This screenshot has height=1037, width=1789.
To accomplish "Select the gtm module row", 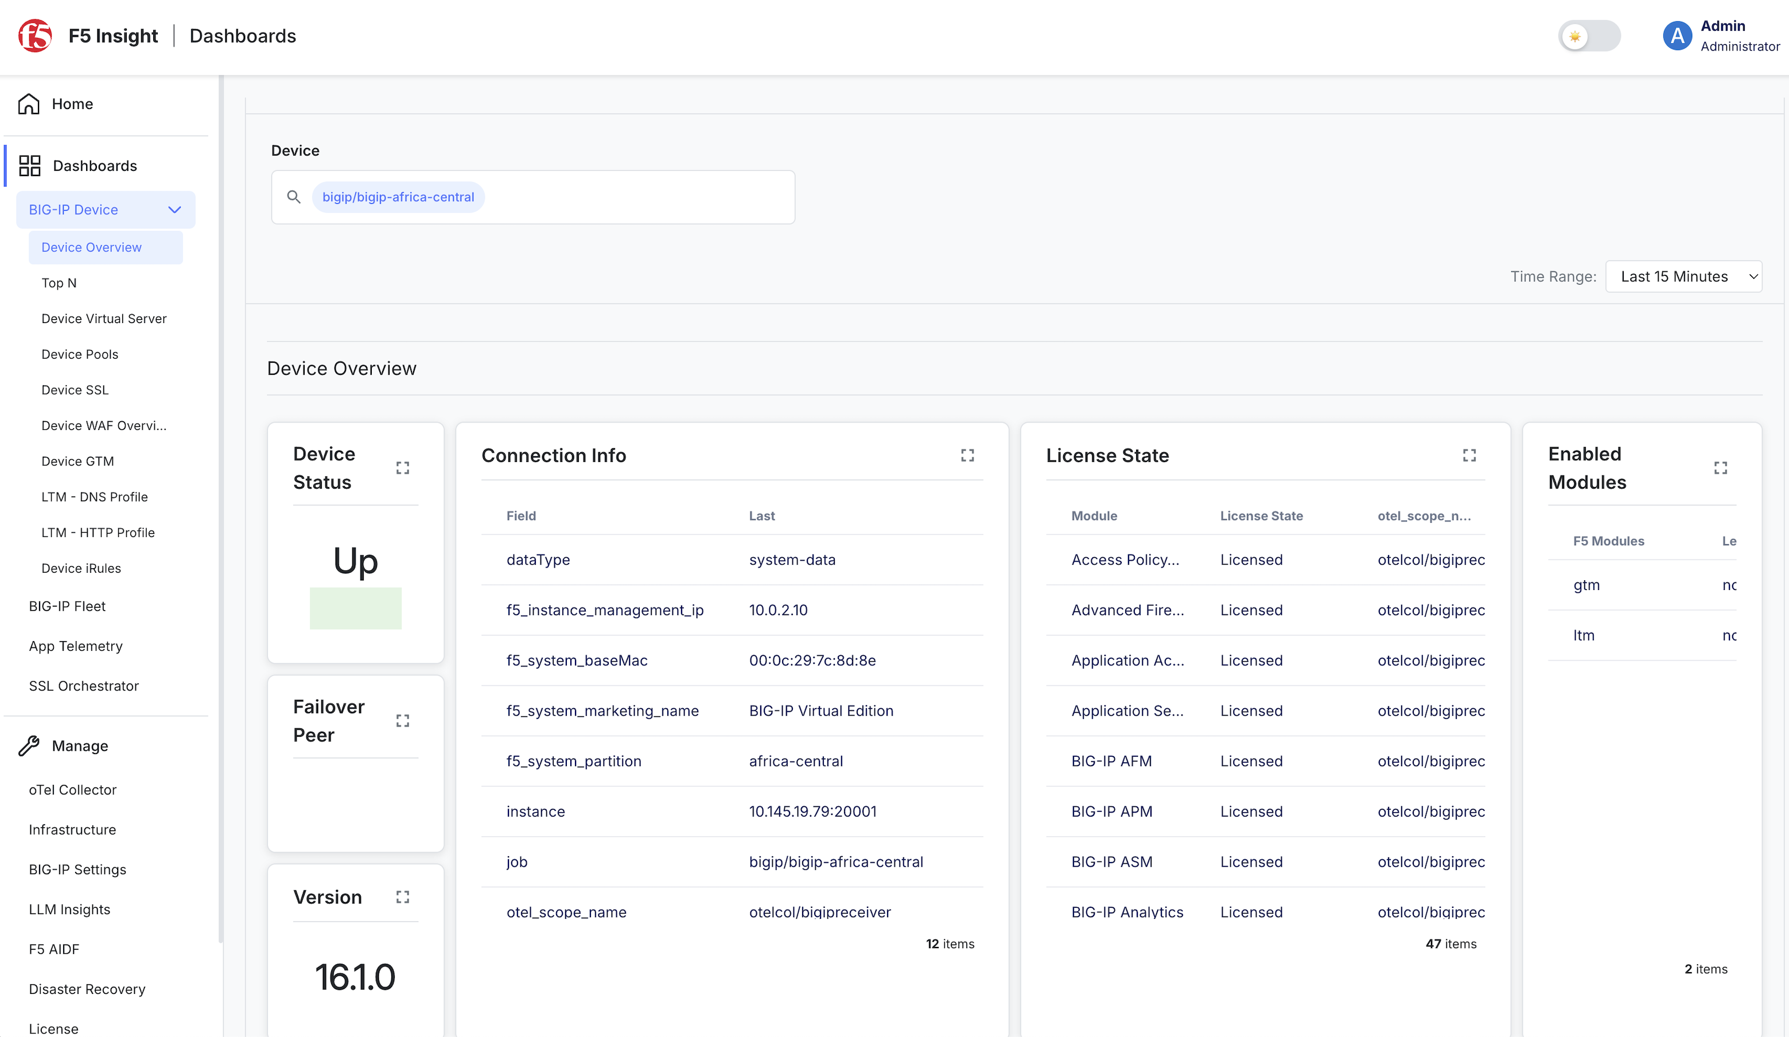I will (1642, 585).
